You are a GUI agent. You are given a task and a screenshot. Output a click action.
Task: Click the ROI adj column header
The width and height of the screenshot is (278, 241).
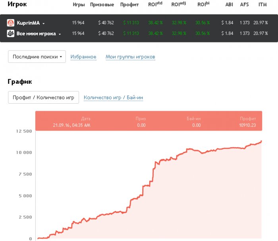pyautogui.click(x=178, y=5)
